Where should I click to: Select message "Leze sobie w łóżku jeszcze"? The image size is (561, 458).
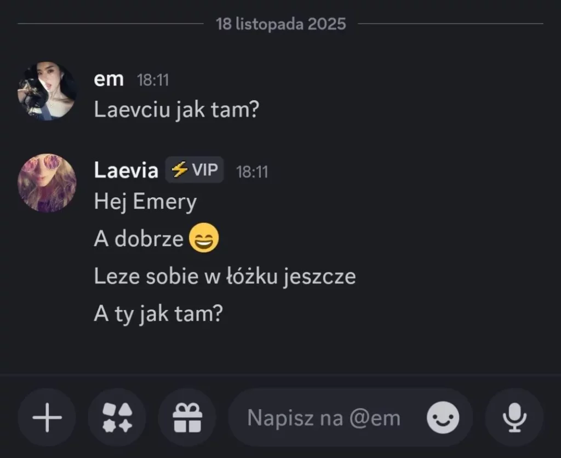pyautogui.click(x=225, y=277)
